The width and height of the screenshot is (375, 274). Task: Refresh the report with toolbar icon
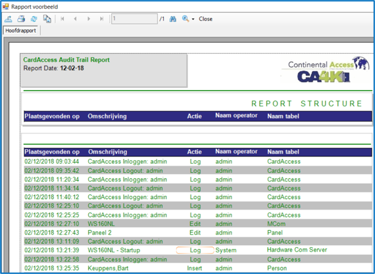(34, 18)
